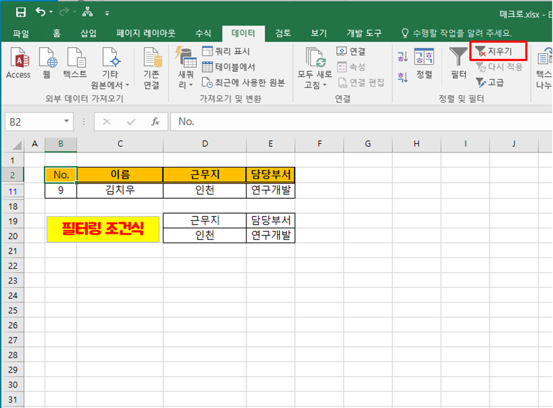Screen dimensions: 553x408
Task: Sort descending with the bottom sort icon
Action: tap(402, 77)
